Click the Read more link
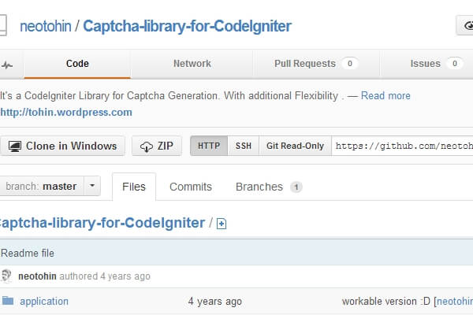The height and width of the screenshot is (315, 473). [385, 95]
